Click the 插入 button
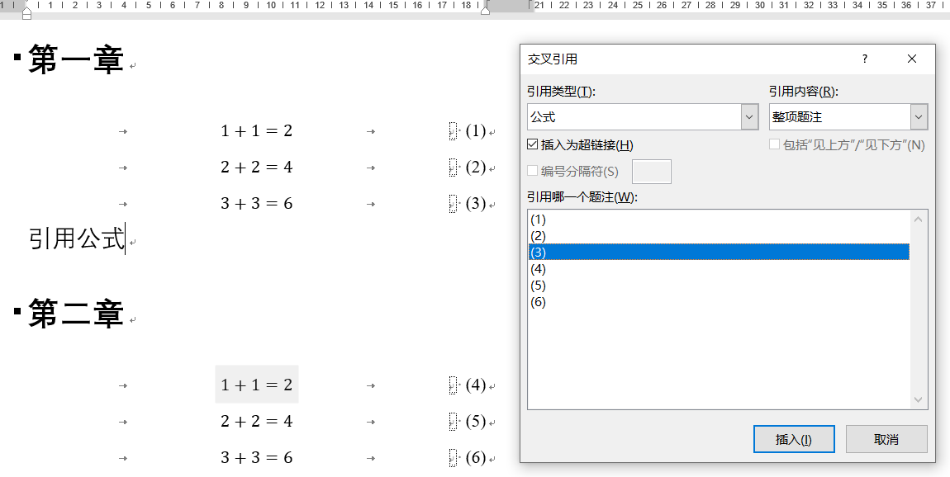The width and height of the screenshot is (950, 477). click(793, 438)
